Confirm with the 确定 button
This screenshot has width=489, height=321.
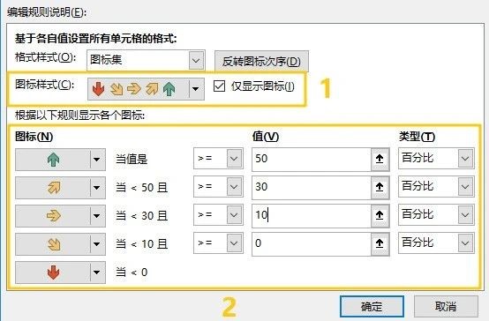tap(372, 306)
